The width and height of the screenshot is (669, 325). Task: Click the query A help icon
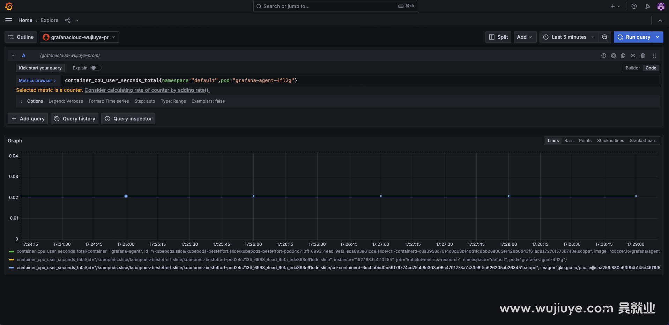(603, 56)
